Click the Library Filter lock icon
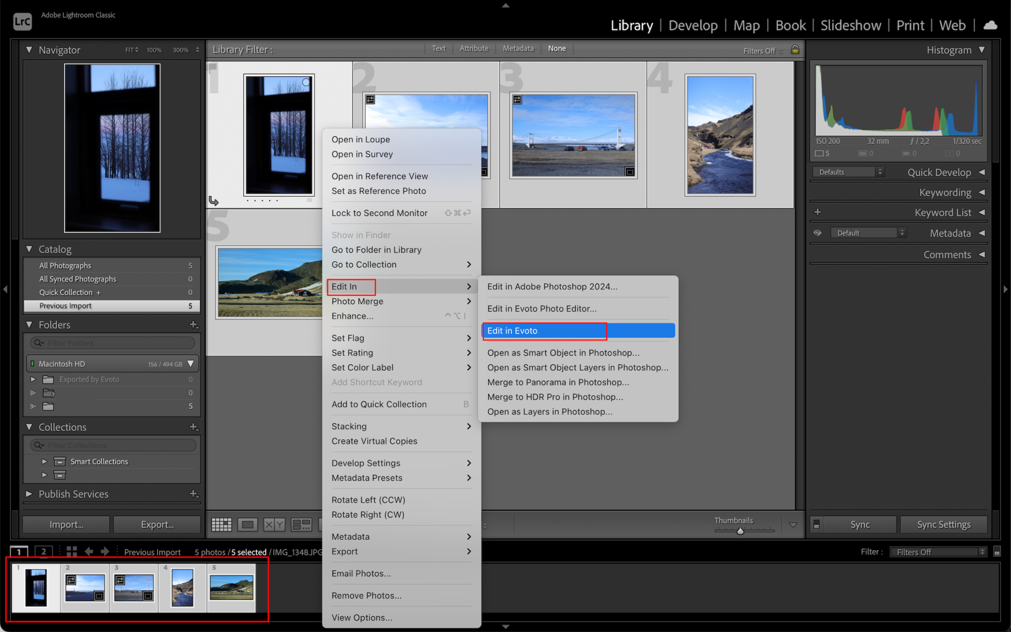This screenshot has height=632, width=1011. (x=795, y=49)
